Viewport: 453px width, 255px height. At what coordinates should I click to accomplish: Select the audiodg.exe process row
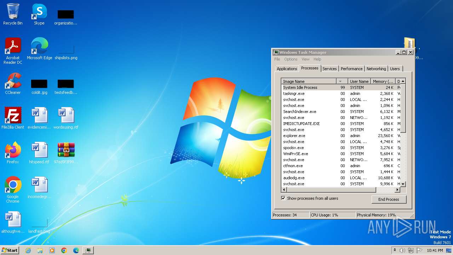tap(340, 178)
